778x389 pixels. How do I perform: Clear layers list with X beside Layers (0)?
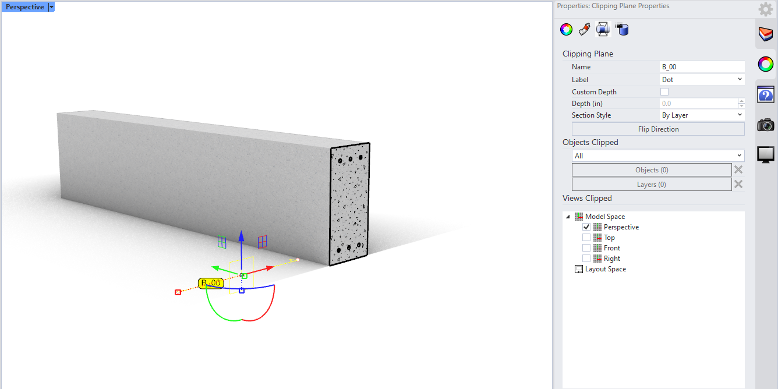tap(738, 185)
